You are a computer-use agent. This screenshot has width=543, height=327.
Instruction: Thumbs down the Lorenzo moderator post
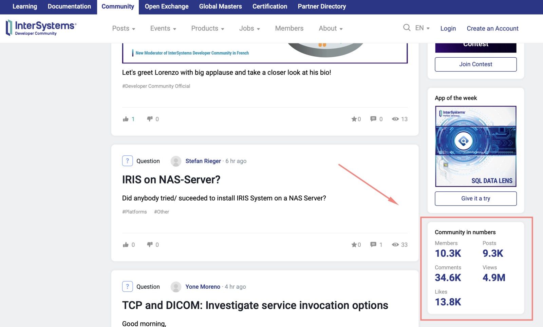(150, 119)
